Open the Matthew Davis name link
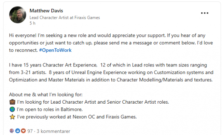 46,11
